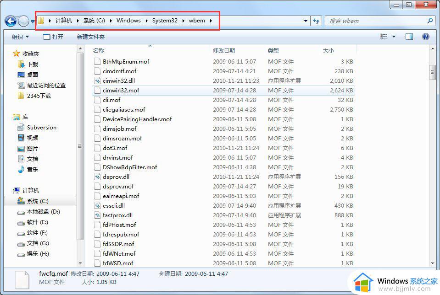The width and height of the screenshot is (440, 295).
Task: Open the 音乐 library
Action: click(28, 169)
